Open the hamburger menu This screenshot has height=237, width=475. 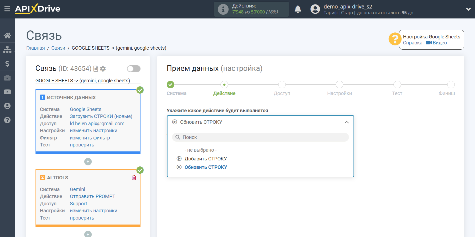click(7, 9)
